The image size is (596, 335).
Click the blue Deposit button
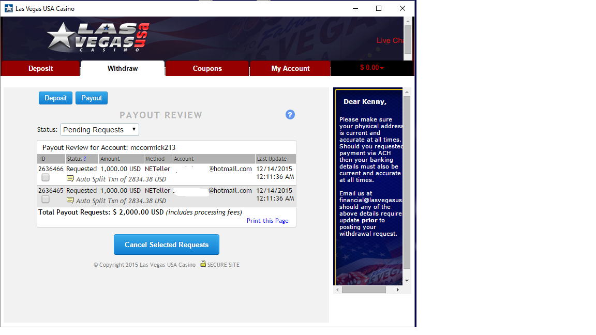click(x=55, y=98)
